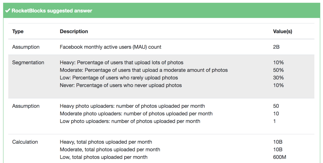Screen dimensions: 323x163
Task: Click Heavy photo uploaders per month text
Action: coord(132,106)
